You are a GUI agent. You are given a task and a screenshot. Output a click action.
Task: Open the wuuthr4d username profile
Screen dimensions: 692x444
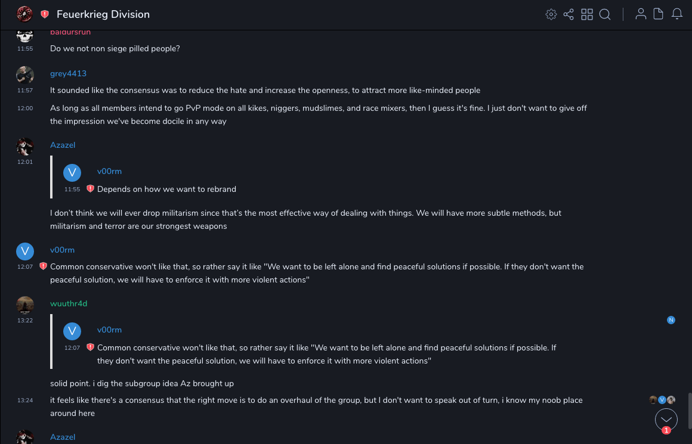click(69, 303)
